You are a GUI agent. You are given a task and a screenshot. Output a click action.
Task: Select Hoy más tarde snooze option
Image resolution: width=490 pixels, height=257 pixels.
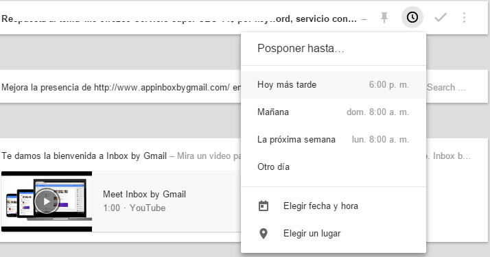[x=334, y=85]
